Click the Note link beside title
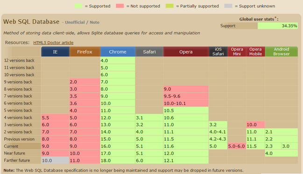 click(x=94, y=22)
